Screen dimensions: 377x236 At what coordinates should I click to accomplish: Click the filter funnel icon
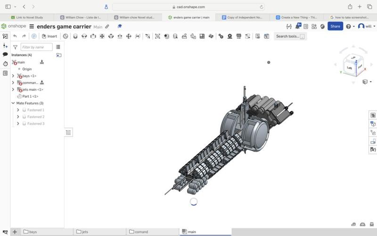tap(15, 47)
